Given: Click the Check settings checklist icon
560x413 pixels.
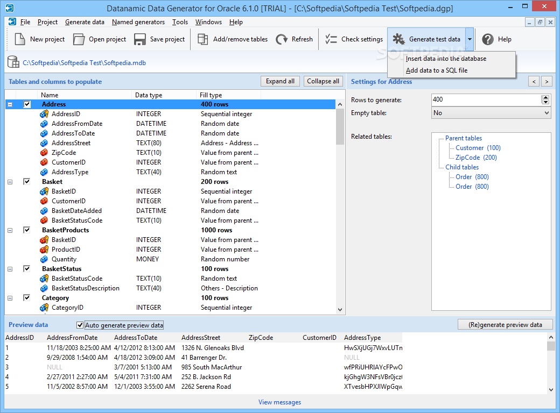Looking at the screenshot, I should (x=331, y=39).
